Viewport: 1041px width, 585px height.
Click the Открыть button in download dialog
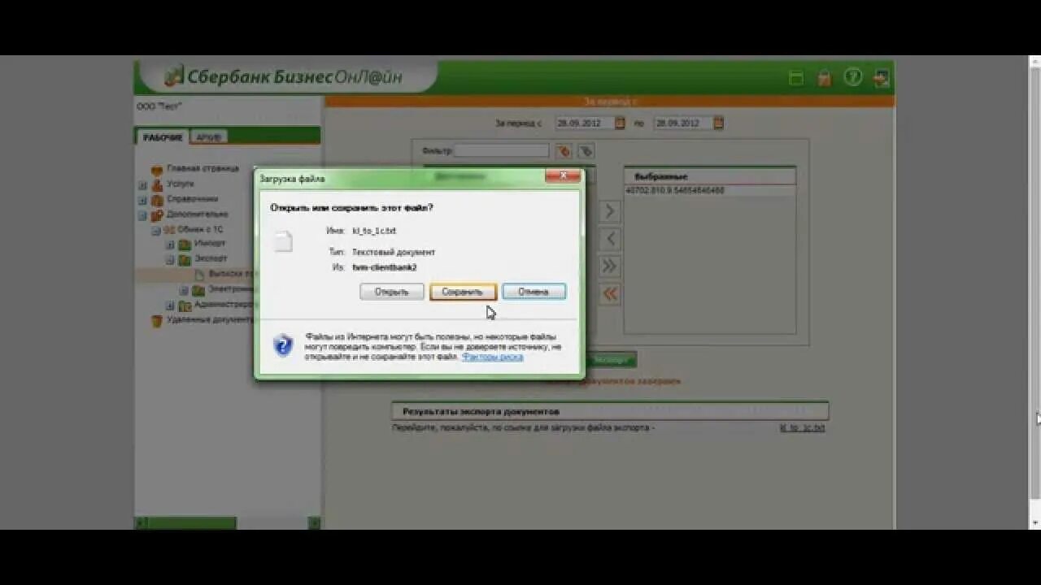(392, 292)
